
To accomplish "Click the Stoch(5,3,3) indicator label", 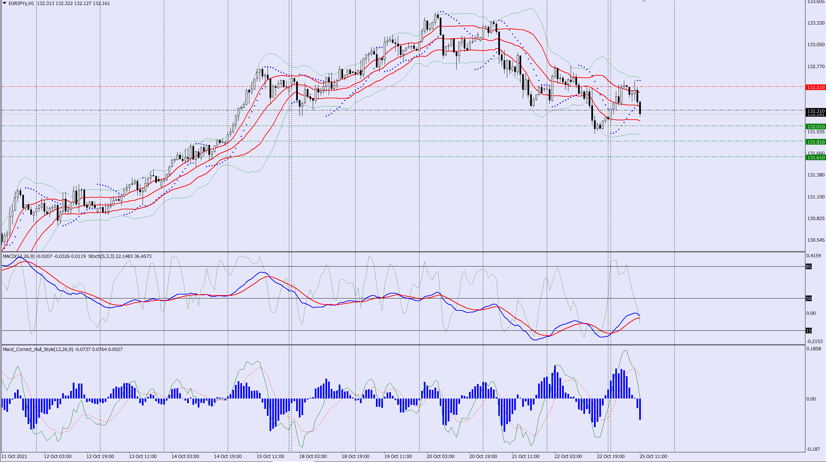I will click(101, 256).
